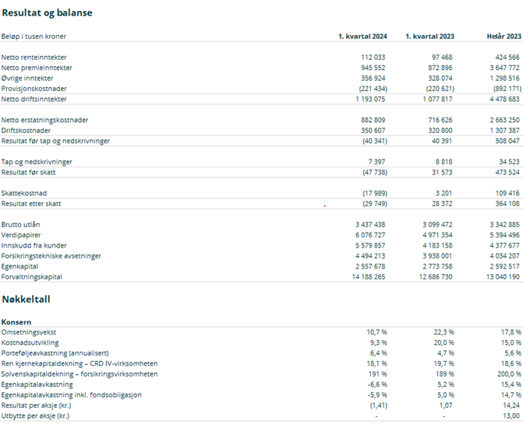Viewport: 530px width, 428px height.
Task: Click the 1. kvartal 2023 column header
Action: coord(430,37)
